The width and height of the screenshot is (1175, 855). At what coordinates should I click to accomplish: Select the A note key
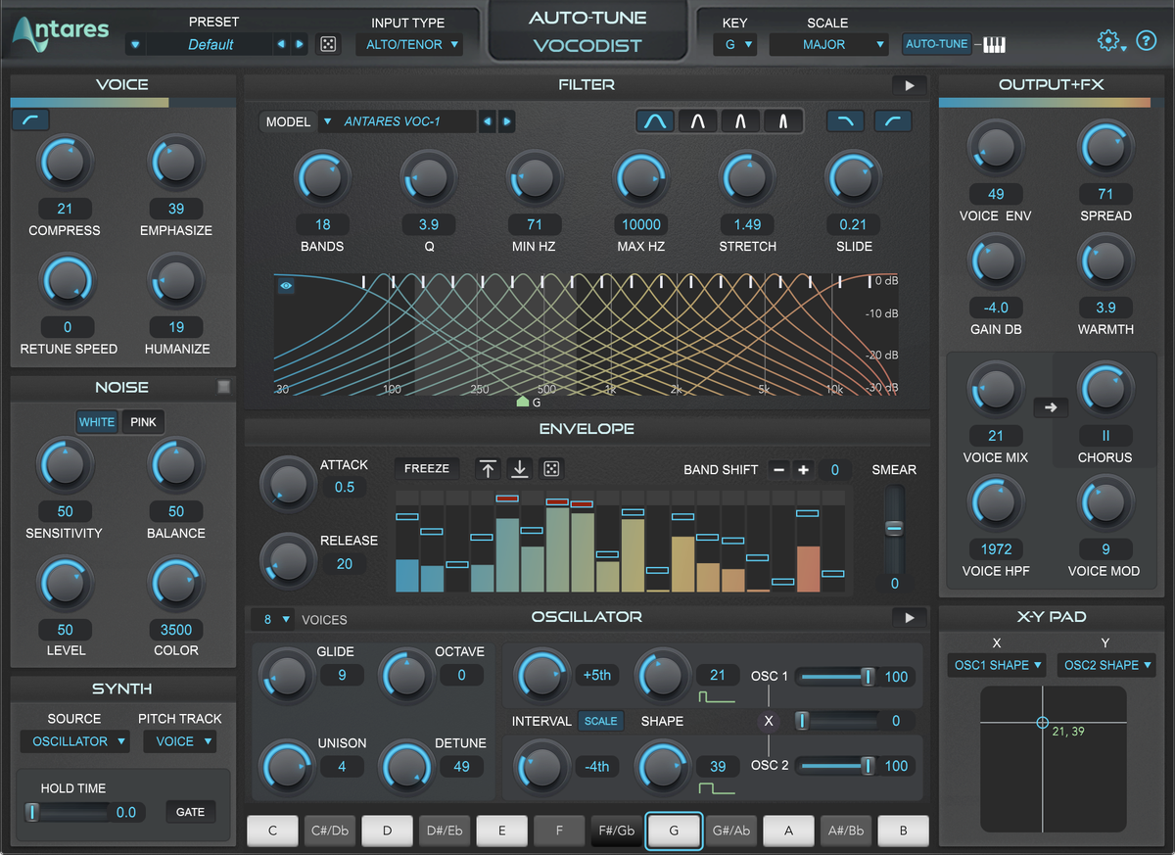(788, 831)
